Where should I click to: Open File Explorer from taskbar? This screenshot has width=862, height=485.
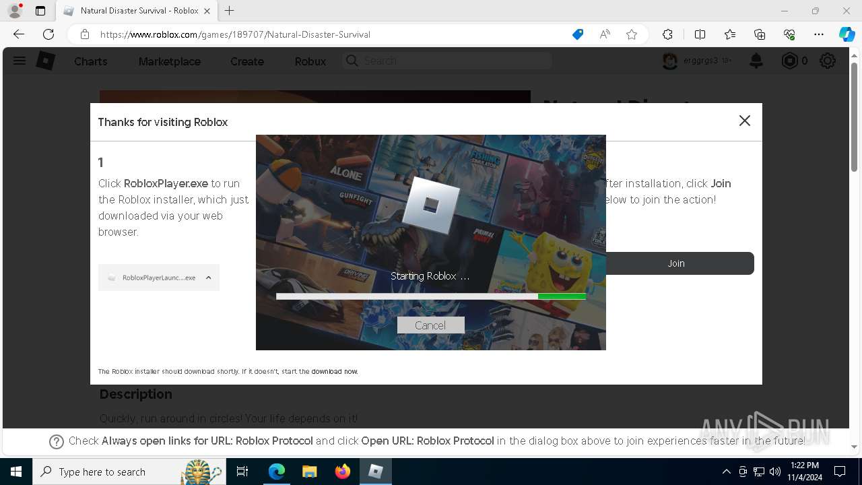tap(310, 472)
